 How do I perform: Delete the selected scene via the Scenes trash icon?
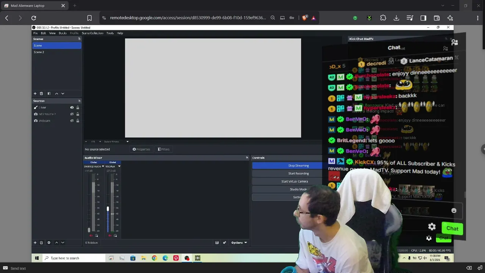[x=42, y=94]
